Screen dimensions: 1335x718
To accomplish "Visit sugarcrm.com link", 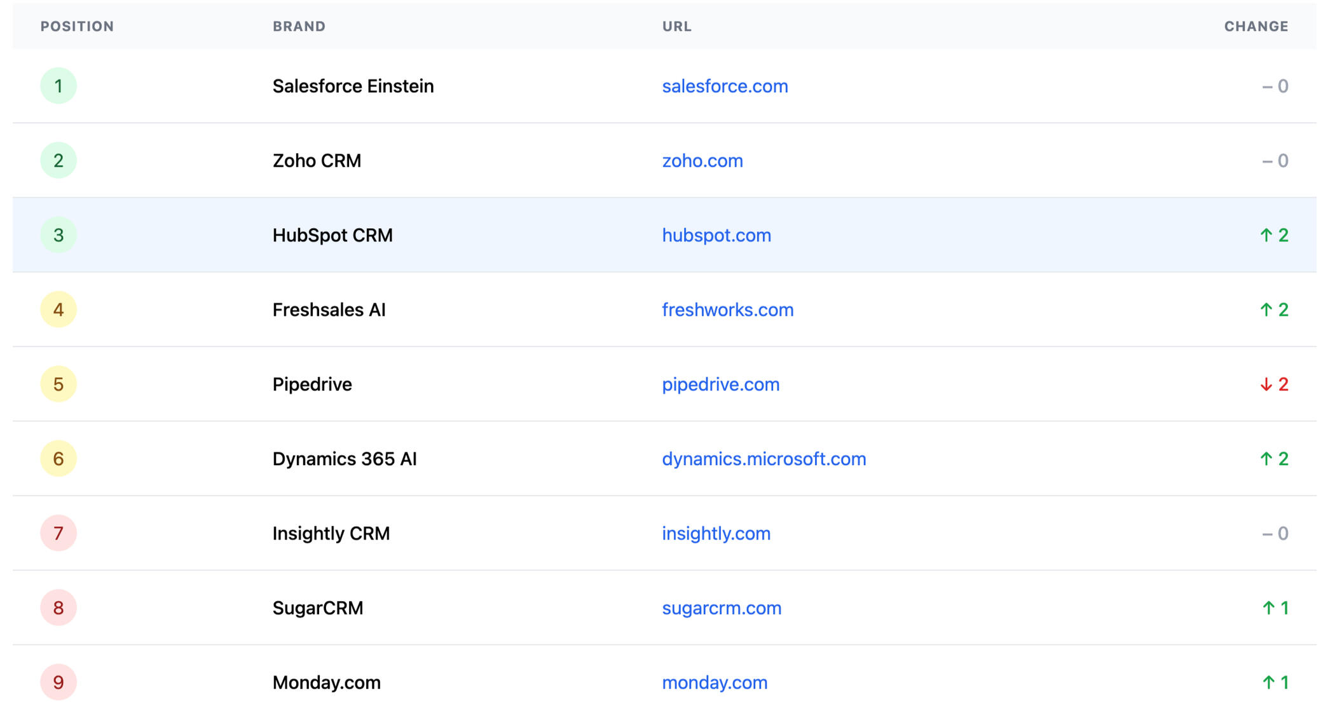I will point(722,608).
